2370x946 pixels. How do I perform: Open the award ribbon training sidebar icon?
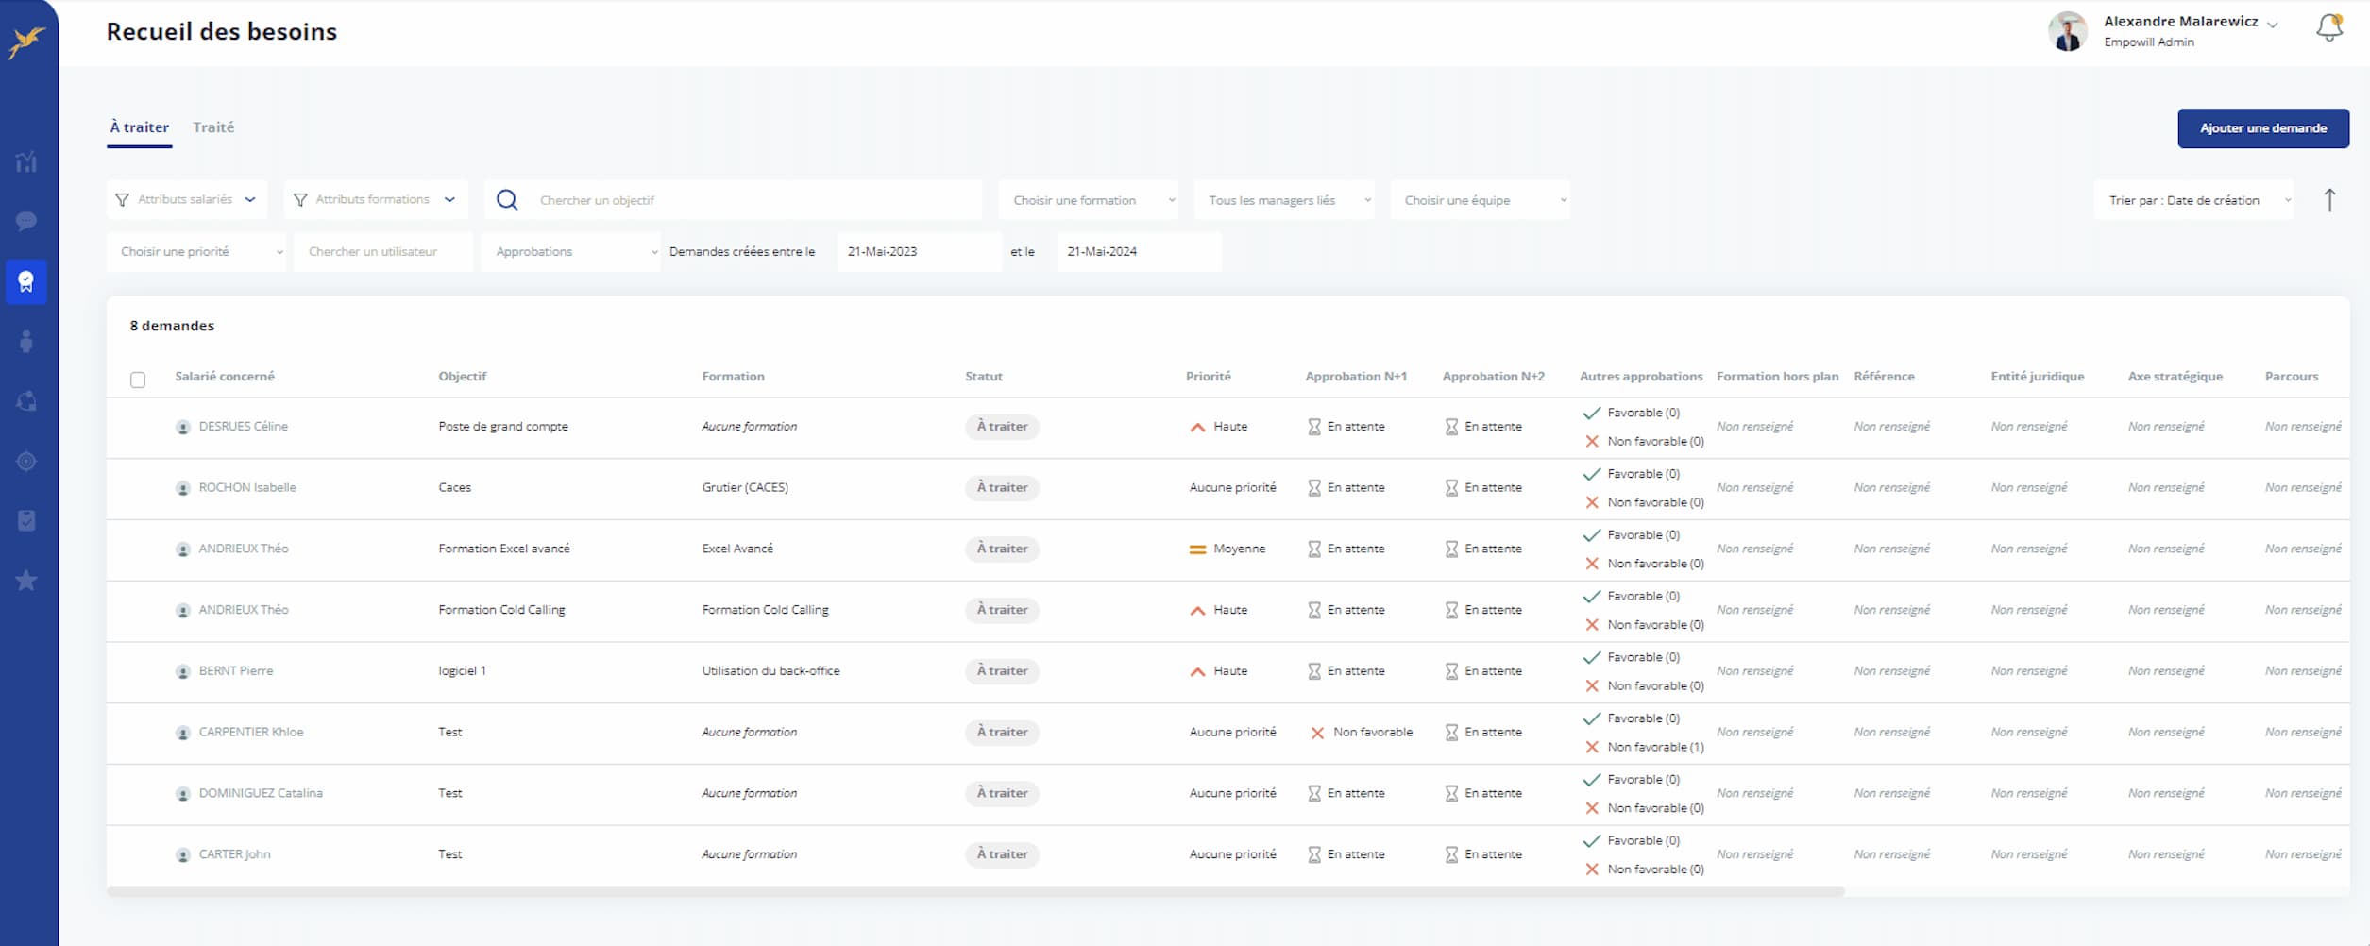(x=26, y=281)
